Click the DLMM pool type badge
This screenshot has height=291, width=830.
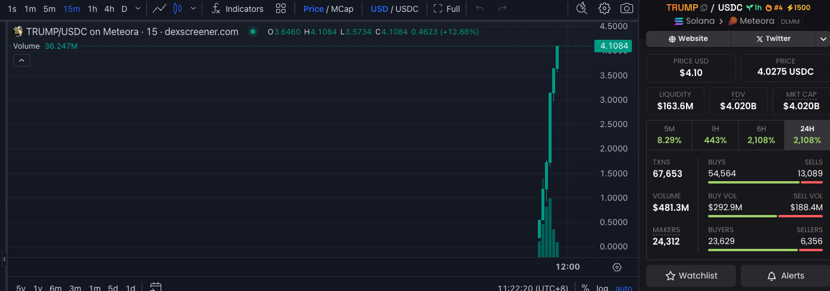pyautogui.click(x=790, y=21)
